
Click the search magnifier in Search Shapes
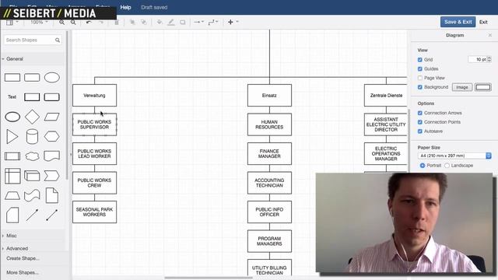coord(58,40)
